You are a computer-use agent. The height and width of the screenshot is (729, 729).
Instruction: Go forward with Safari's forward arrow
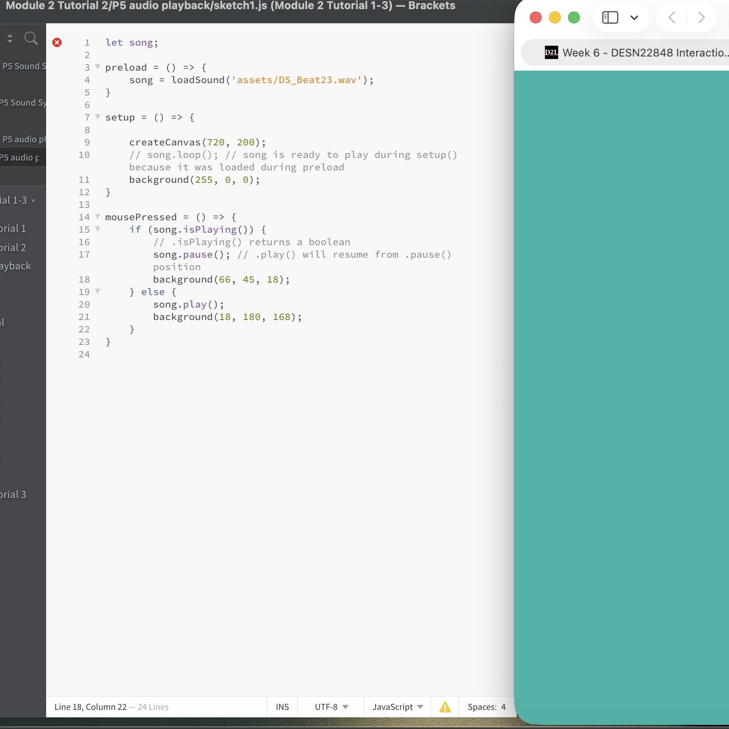[x=701, y=17]
